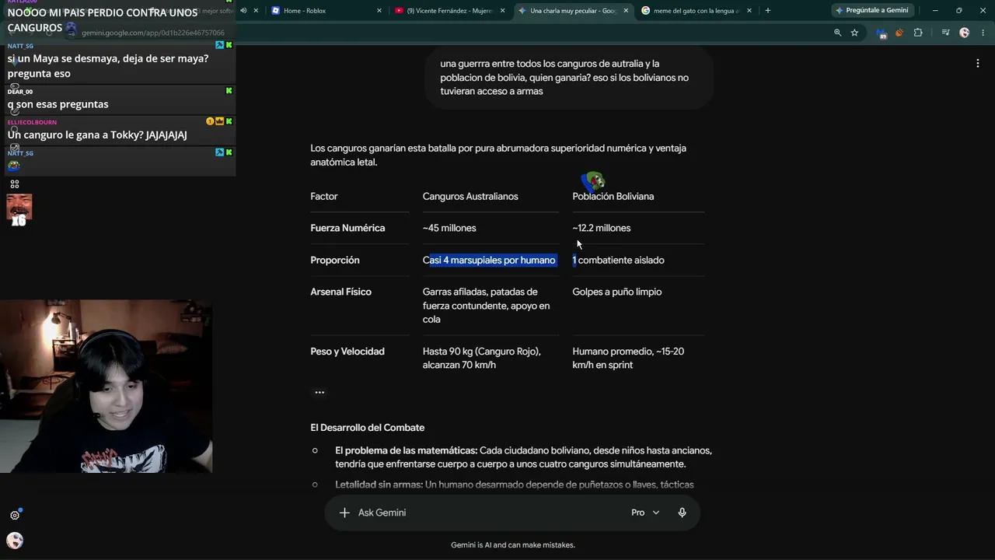Image resolution: width=995 pixels, height=560 pixels.
Task: Click the Gemini is AI disclaimer text
Action: pyautogui.click(x=513, y=545)
